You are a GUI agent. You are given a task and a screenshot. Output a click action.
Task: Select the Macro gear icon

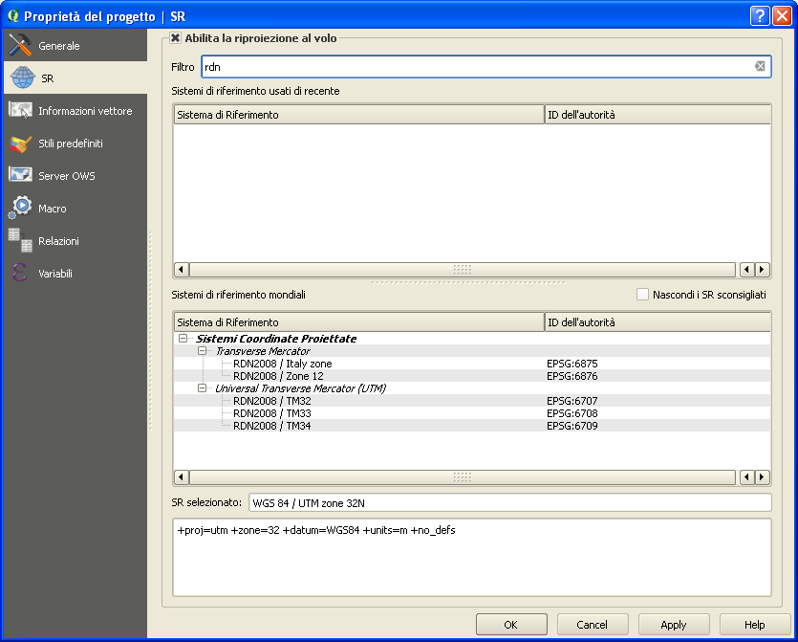click(21, 208)
